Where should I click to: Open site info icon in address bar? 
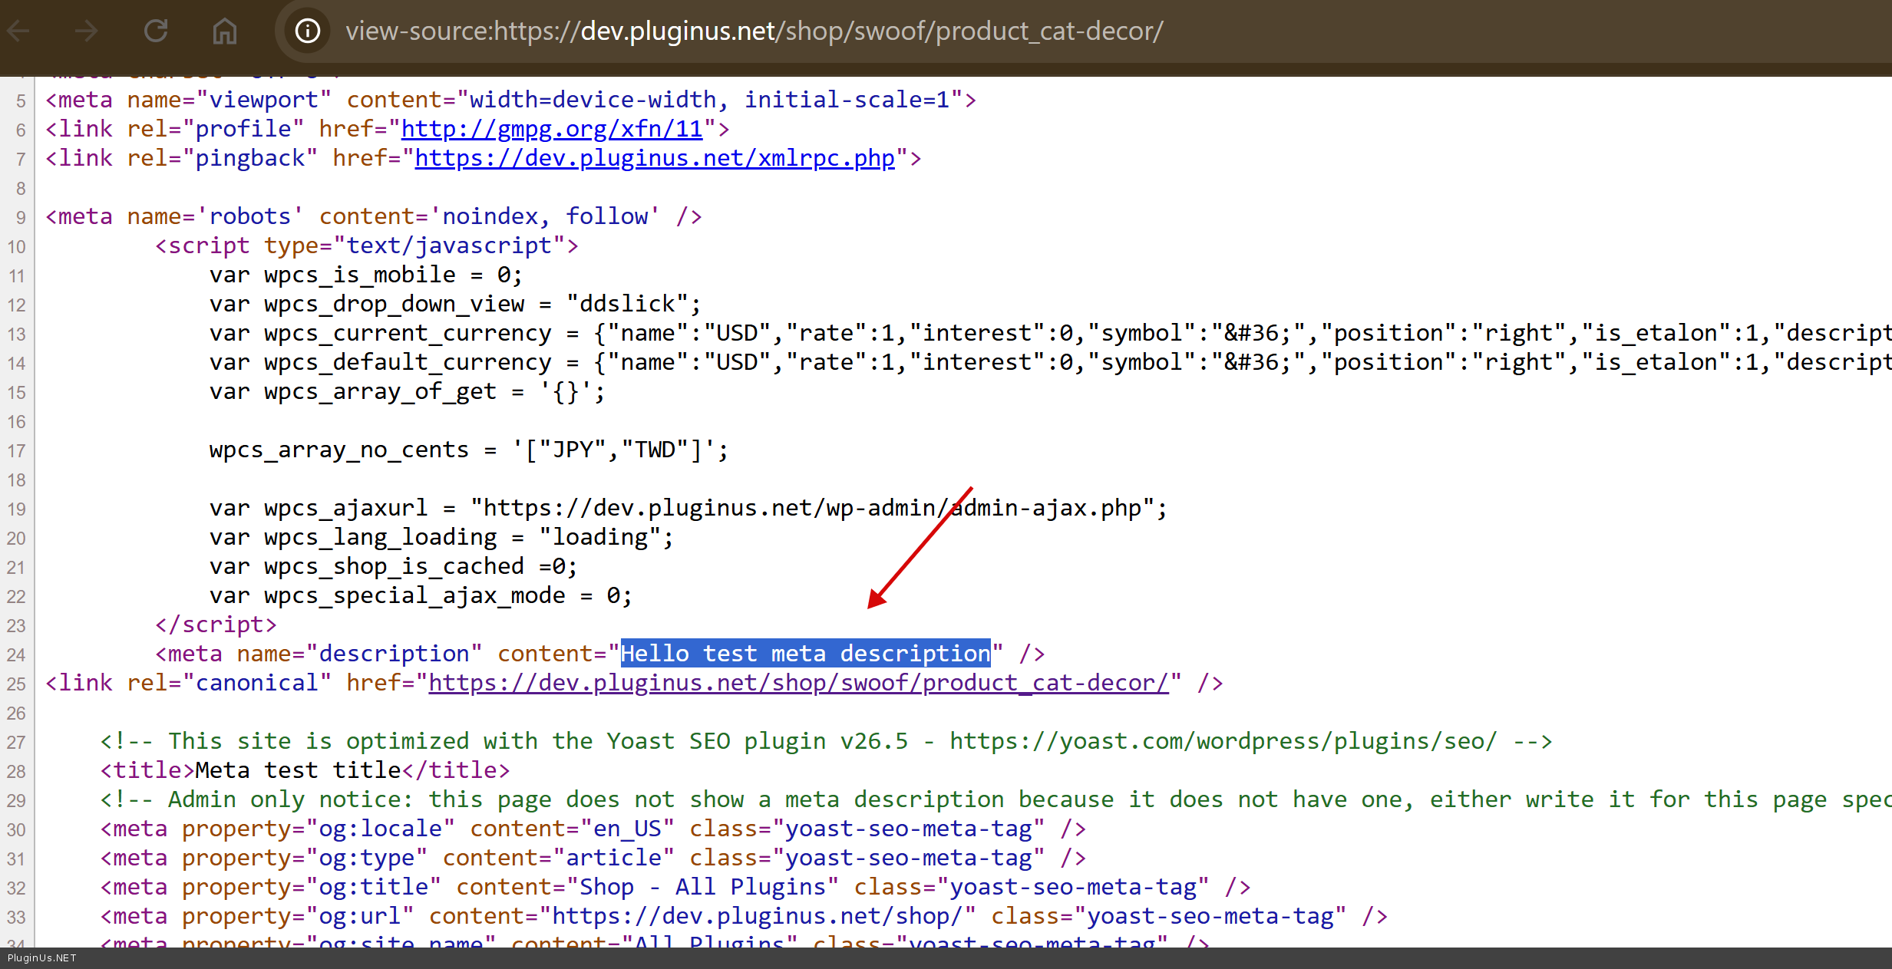tap(308, 31)
